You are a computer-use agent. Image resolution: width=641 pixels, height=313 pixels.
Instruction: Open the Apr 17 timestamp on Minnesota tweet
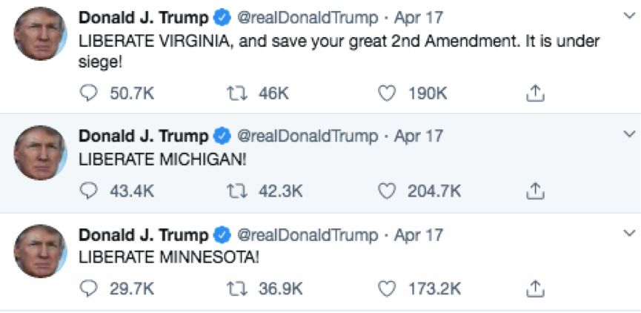point(419,235)
